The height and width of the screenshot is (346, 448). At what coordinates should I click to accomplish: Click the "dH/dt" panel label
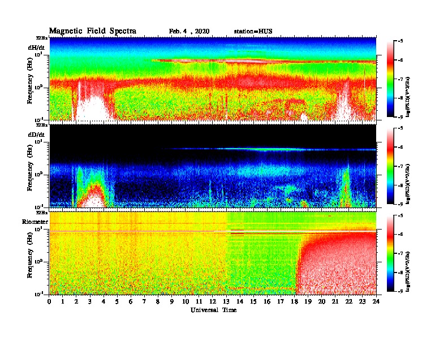click(x=36, y=47)
